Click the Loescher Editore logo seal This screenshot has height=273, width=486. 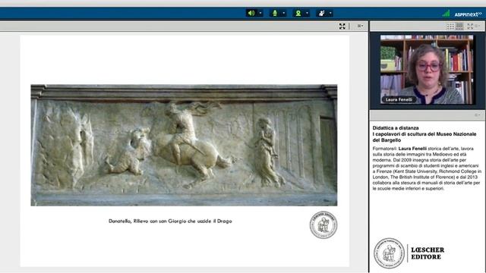(x=390, y=253)
